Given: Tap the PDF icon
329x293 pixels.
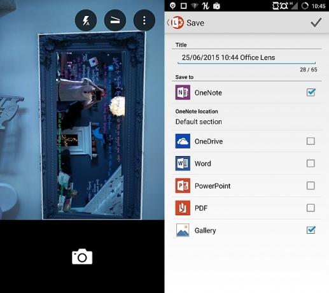Looking at the screenshot, I should click(183, 208).
